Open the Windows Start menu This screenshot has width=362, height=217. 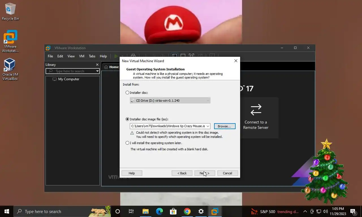tap(7, 211)
